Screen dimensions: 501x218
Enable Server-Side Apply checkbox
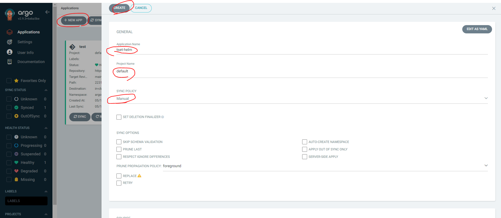(305, 157)
